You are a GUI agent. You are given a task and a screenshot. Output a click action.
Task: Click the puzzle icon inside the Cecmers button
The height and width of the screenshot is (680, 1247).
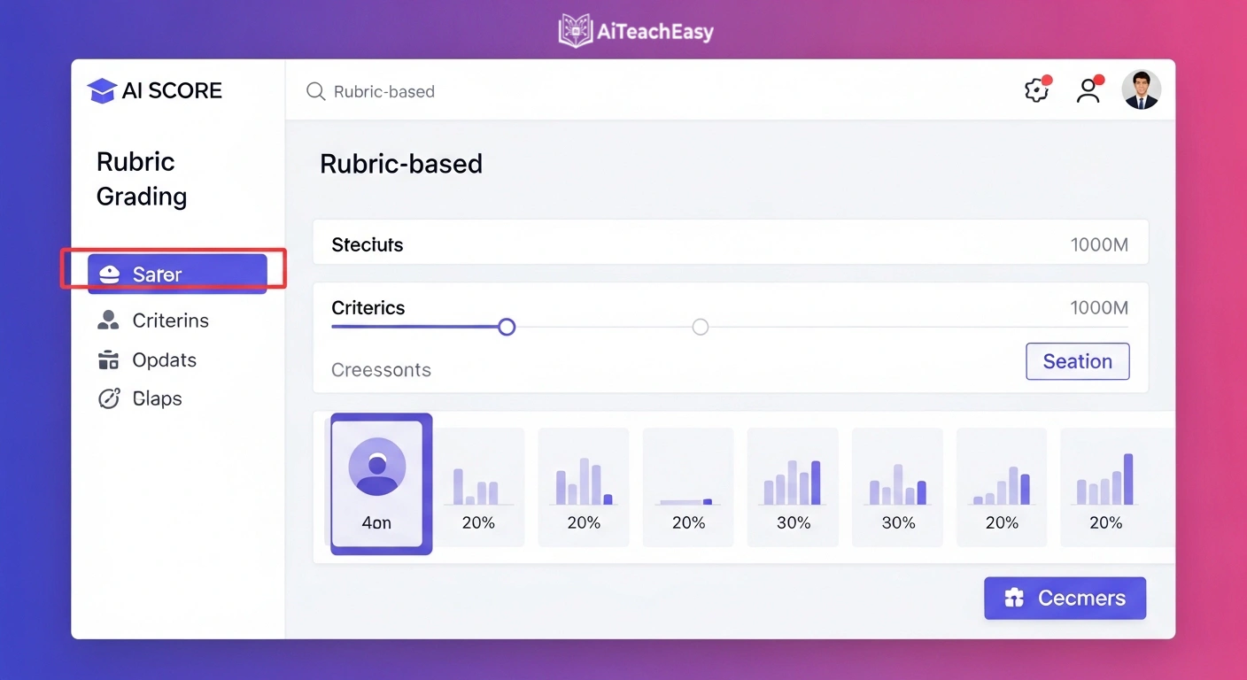tap(1013, 598)
